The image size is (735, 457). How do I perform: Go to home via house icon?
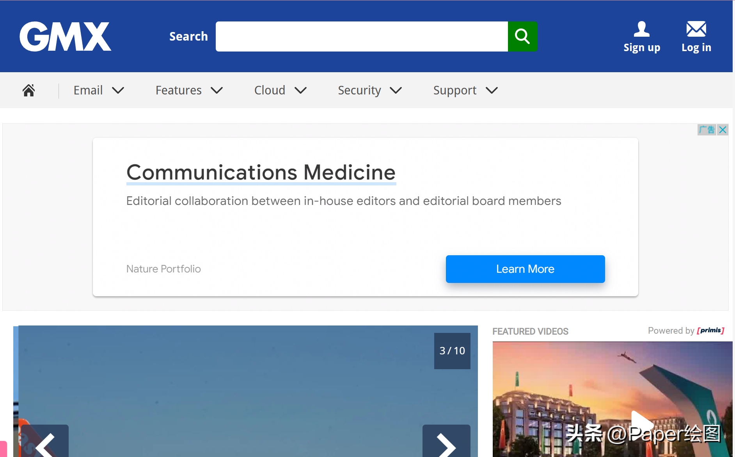coord(29,90)
